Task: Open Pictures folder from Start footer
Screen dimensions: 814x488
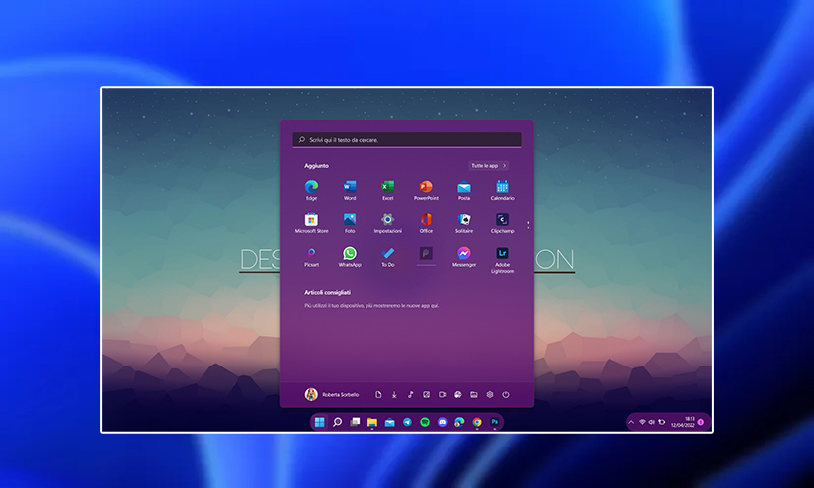Action: (x=426, y=394)
